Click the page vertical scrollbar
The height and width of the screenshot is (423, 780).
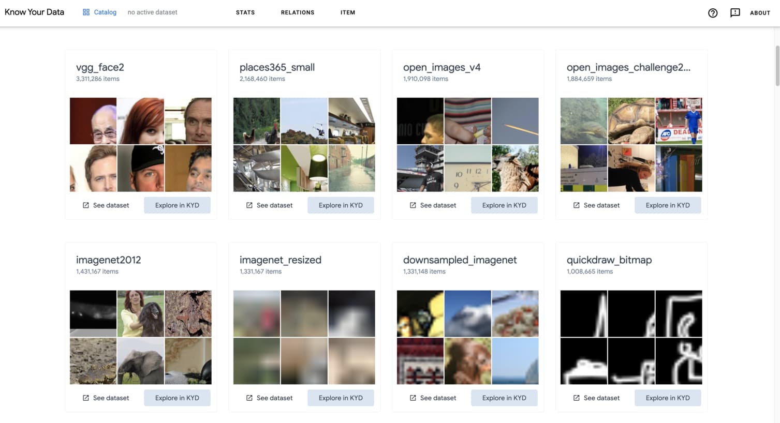point(777,66)
